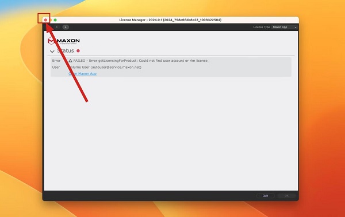
Task: Click the 'License Type' label
Action: pos(262,27)
